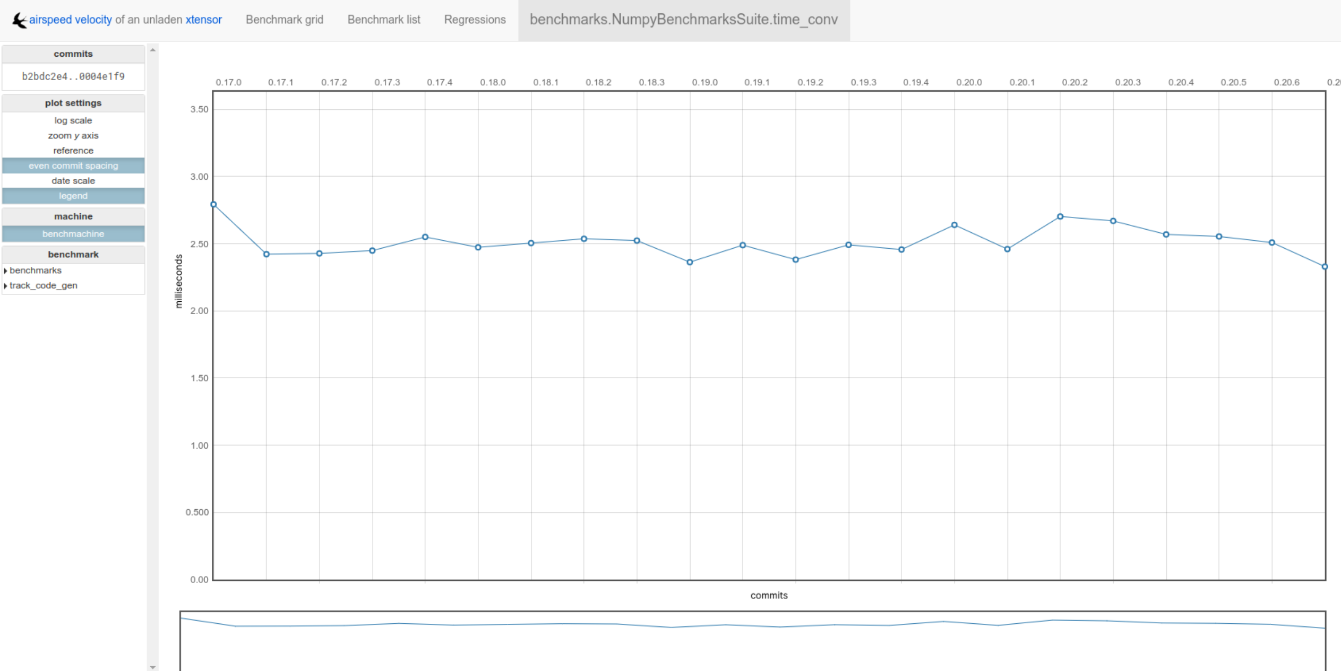Disable even commit spacing option
This screenshot has width=1341, height=671.
click(x=73, y=165)
